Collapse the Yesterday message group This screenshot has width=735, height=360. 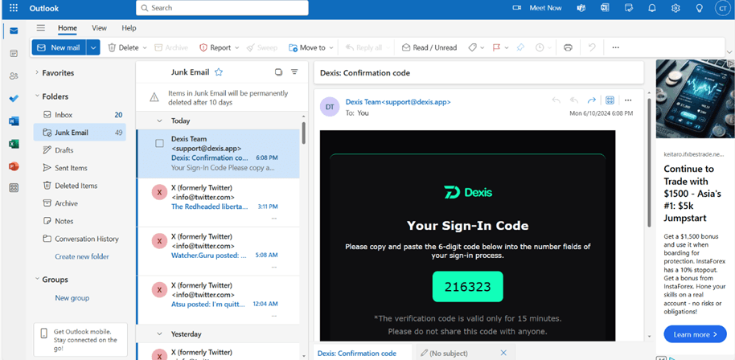tap(160, 334)
